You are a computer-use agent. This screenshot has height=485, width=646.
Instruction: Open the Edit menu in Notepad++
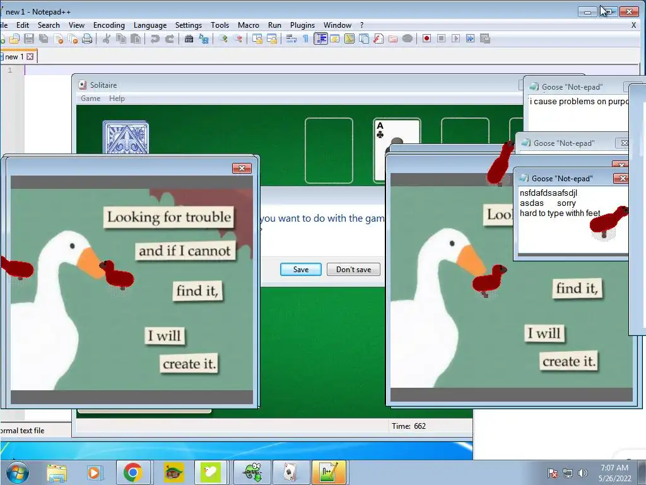pyautogui.click(x=23, y=25)
